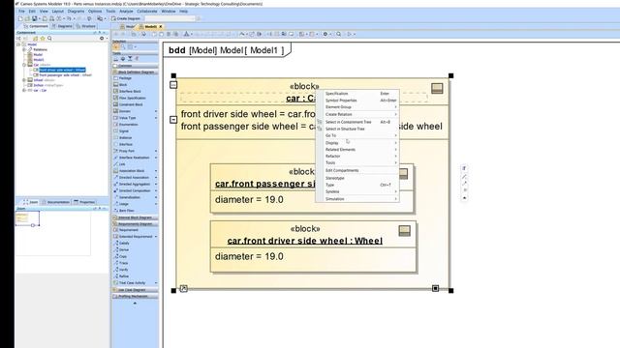The height and width of the screenshot is (348, 620).
Task: Expand the Wheel block tree node
Action: [x=24, y=80]
